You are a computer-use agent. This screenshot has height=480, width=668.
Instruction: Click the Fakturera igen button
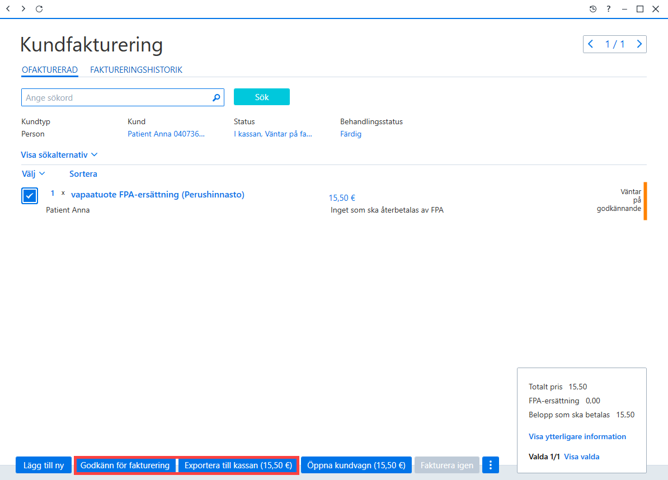(x=447, y=465)
